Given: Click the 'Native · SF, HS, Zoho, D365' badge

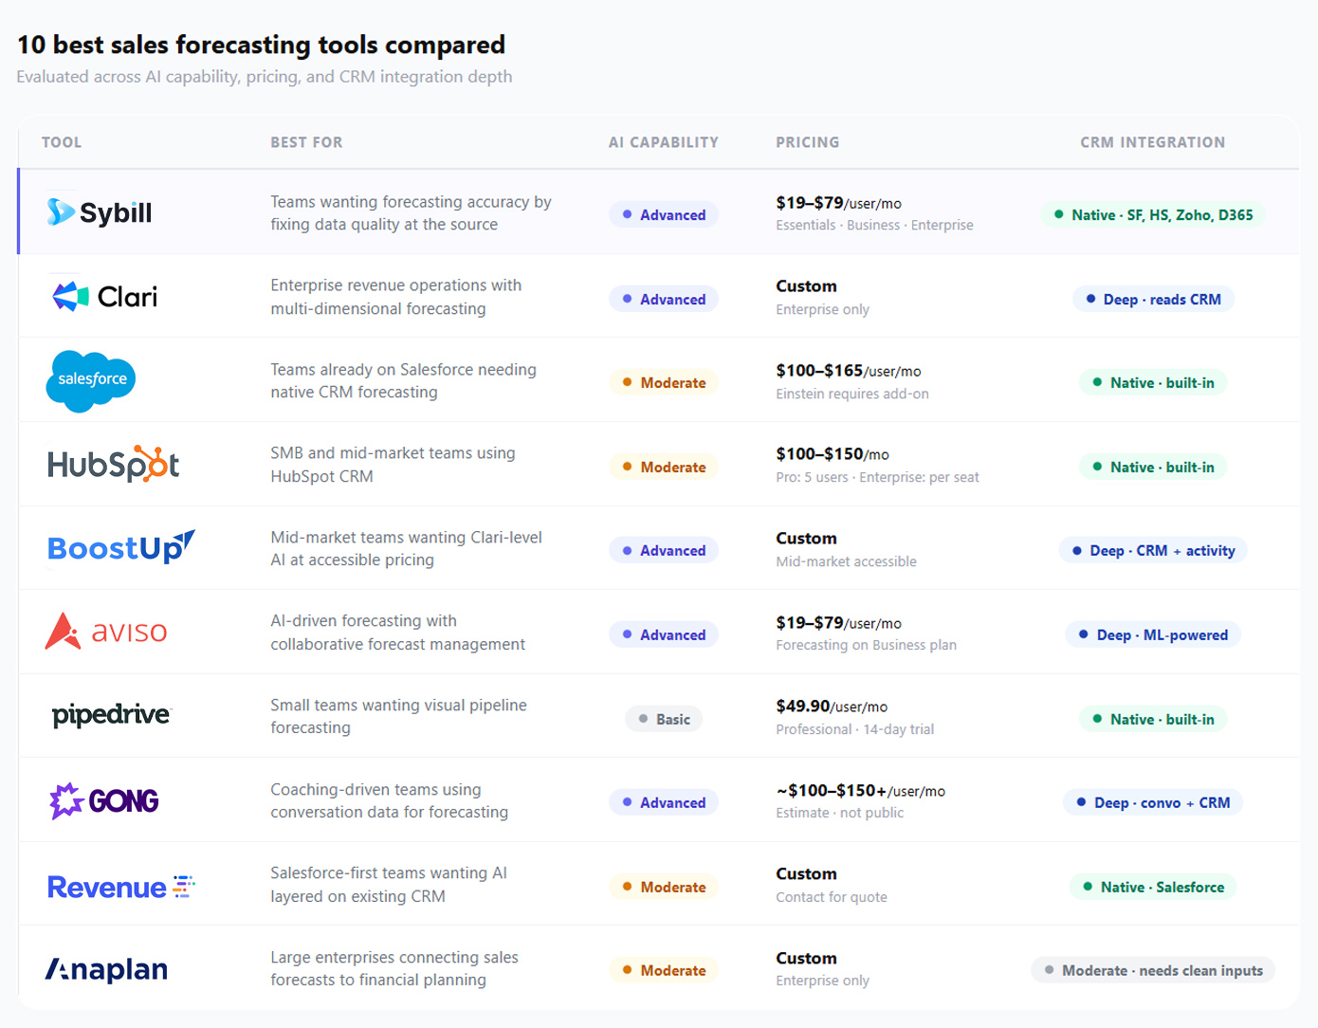Looking at the screenshot, I should click(1153, 215).
